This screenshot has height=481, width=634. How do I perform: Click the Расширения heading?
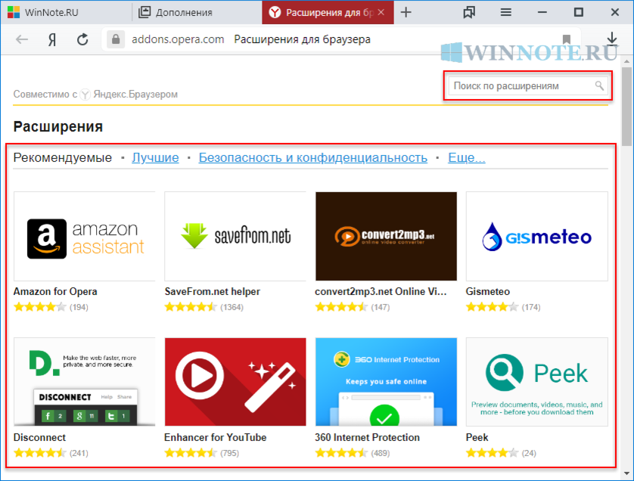tap(58, 126)
